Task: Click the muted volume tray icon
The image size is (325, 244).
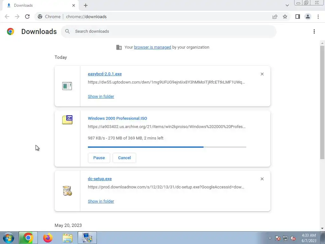Action: (293, 238)
